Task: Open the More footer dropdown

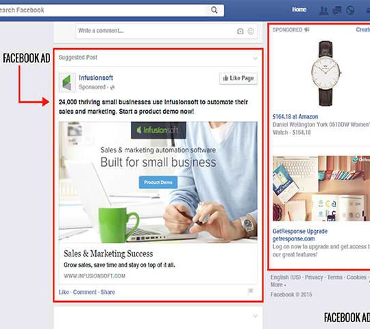Action: [278, 285]
